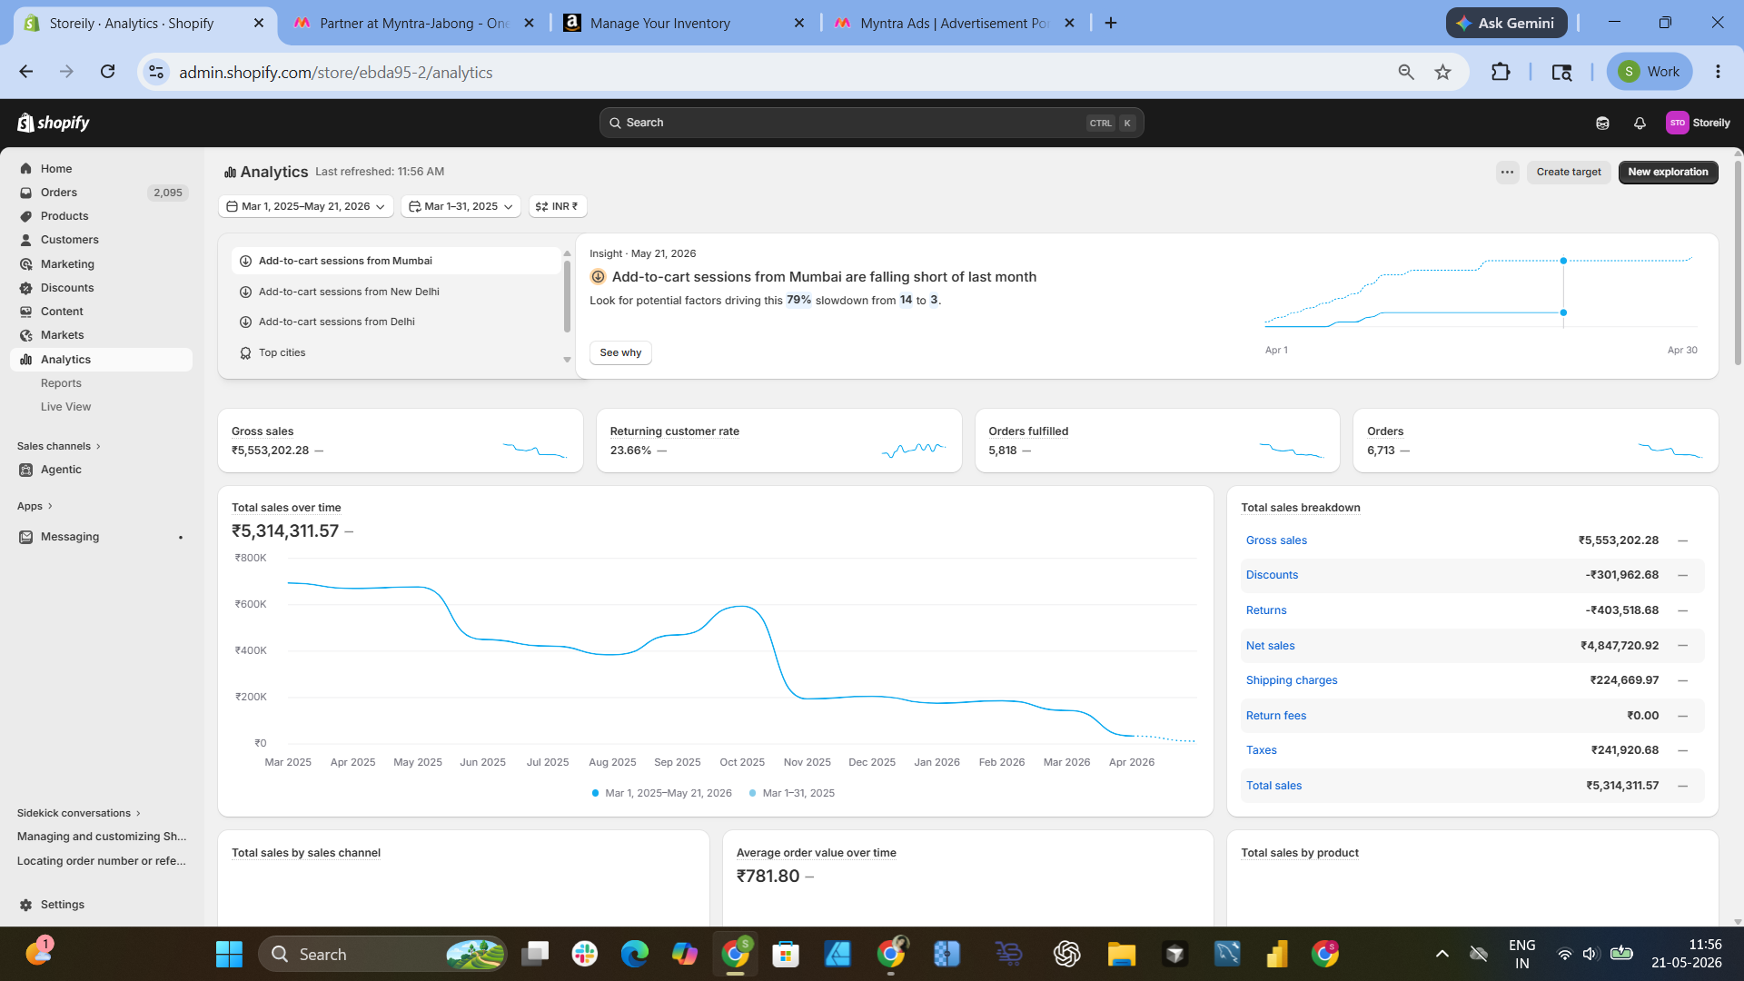Open the Orders 6,713 metric card

(1535, 441)
